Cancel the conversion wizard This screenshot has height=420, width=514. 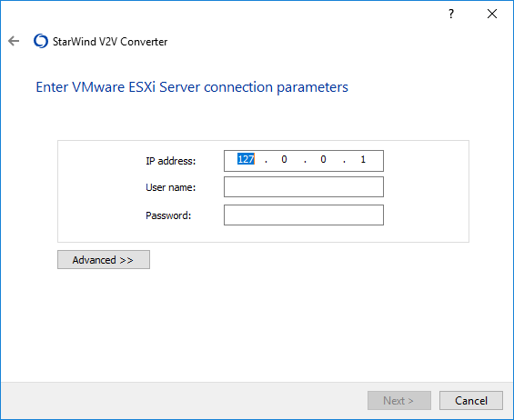point(471,400)
